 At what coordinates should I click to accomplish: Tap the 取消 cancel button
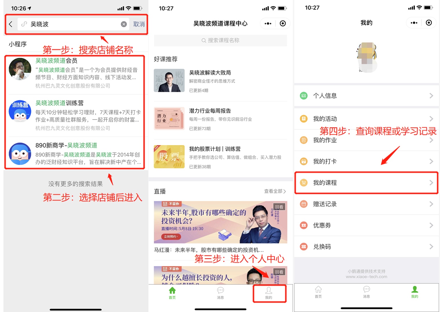139,24
